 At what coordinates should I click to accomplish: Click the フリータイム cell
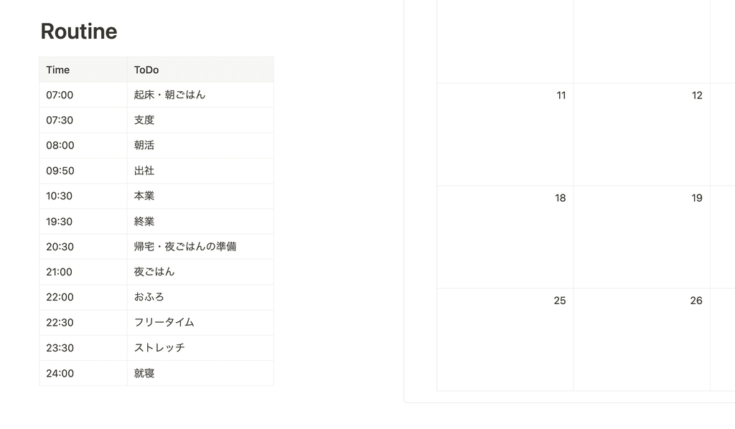[x=200, y=323]
